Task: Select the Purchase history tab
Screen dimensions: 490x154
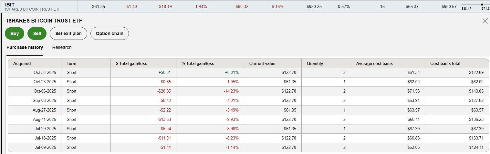Action: [x=25, y=47]
